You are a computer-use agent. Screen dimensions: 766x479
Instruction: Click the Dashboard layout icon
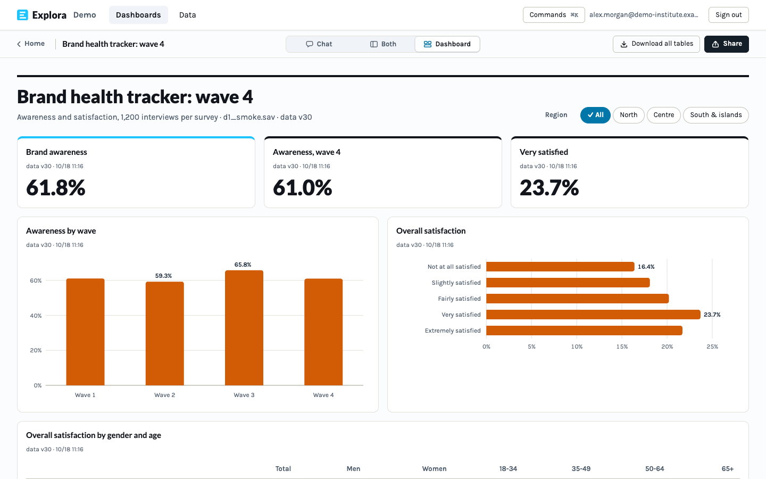click(428, 44)
